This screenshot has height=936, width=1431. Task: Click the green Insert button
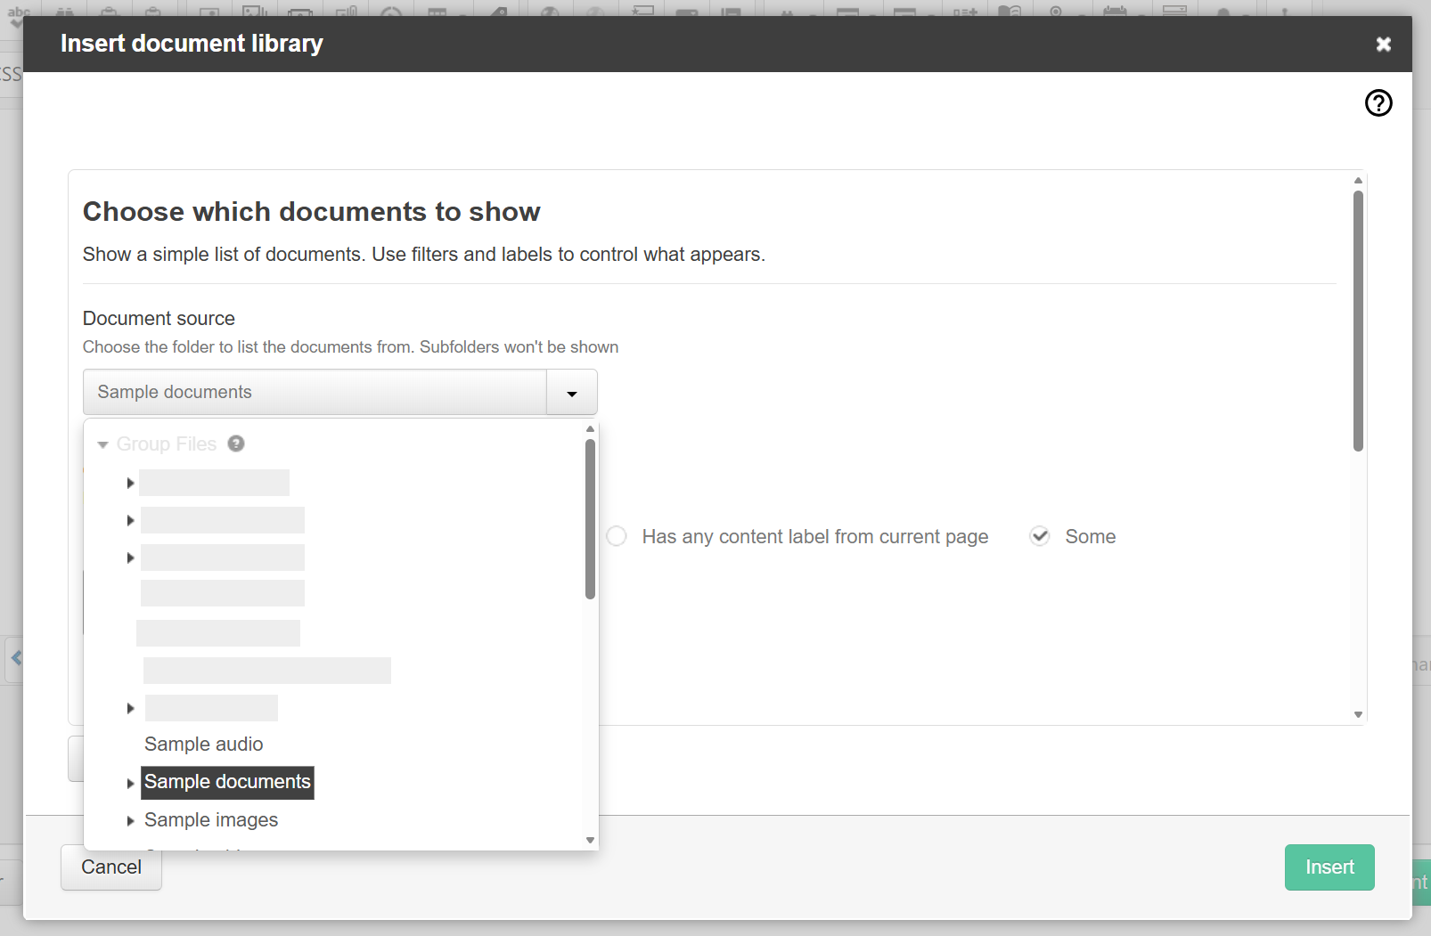[1329, 867]
